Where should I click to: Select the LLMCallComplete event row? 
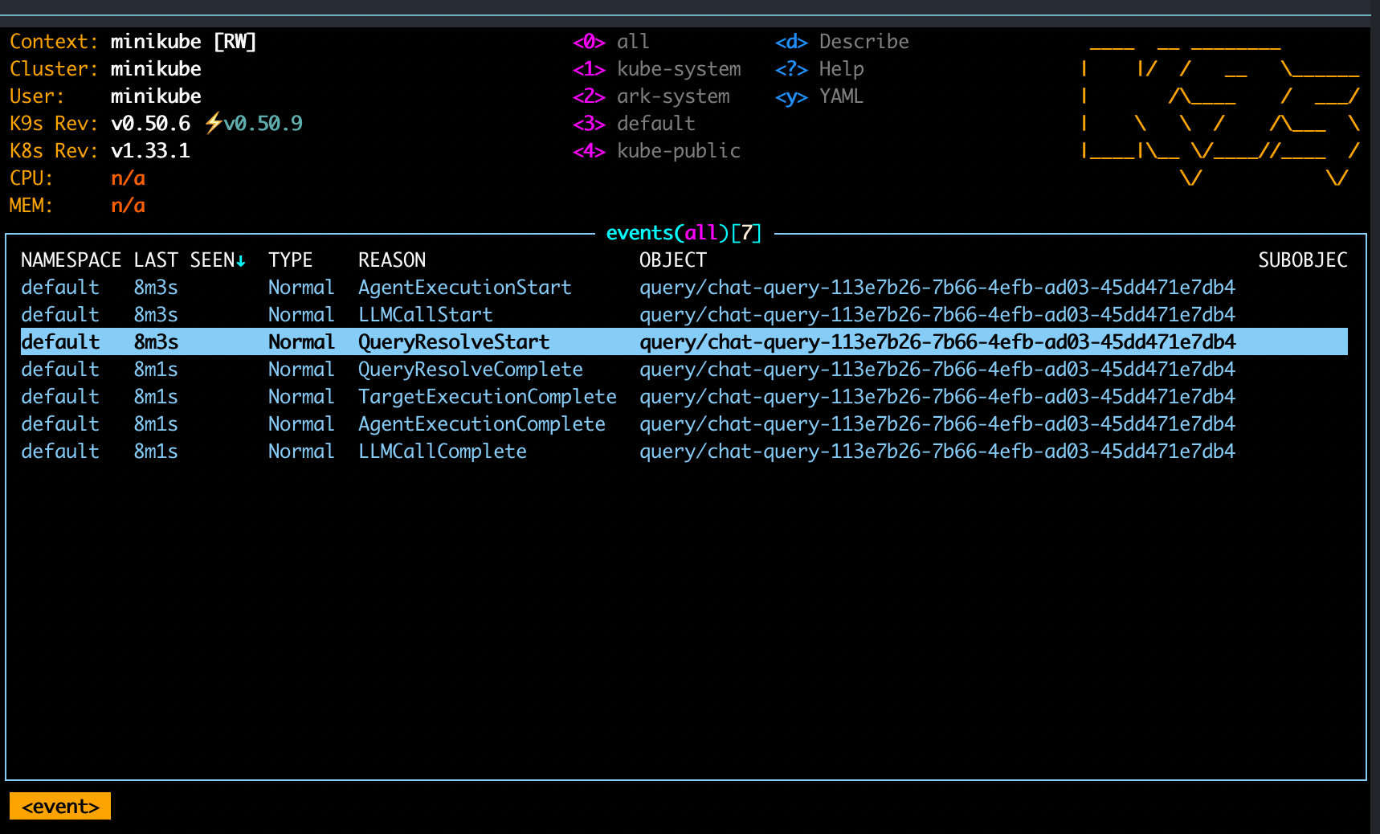click(684, 452)
